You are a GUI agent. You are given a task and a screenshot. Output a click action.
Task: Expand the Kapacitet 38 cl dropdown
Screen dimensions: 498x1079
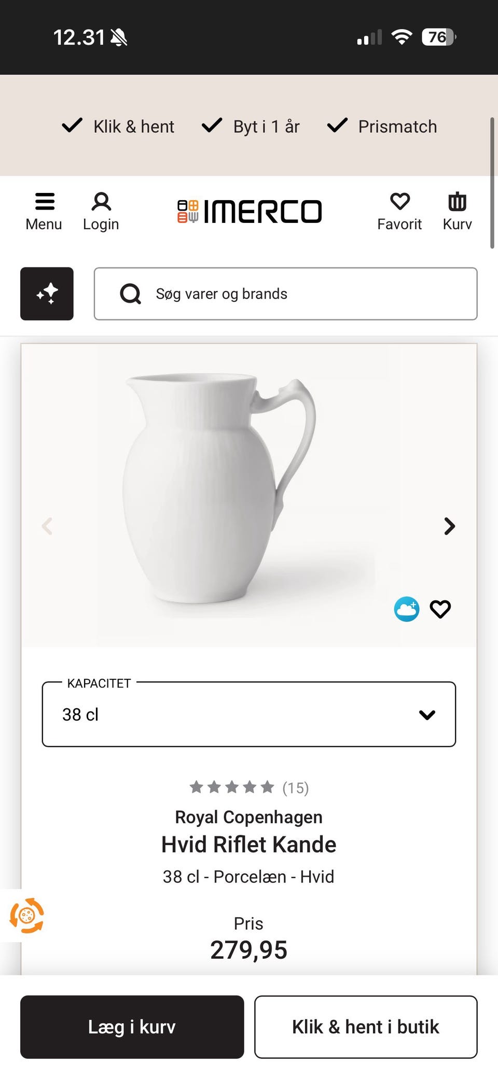click(249, 714)
